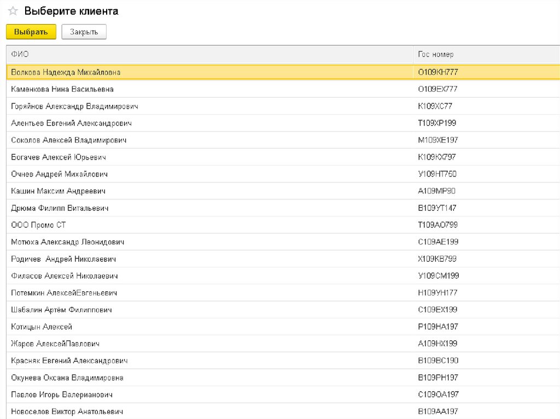Choose Дрюма Филипп Витальевич row
The width and height of the screenshot is (560, 419).
pyautogui.click(x=60, y=208)
